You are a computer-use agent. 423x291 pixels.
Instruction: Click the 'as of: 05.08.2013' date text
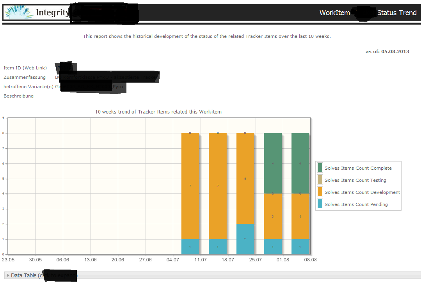387,51
